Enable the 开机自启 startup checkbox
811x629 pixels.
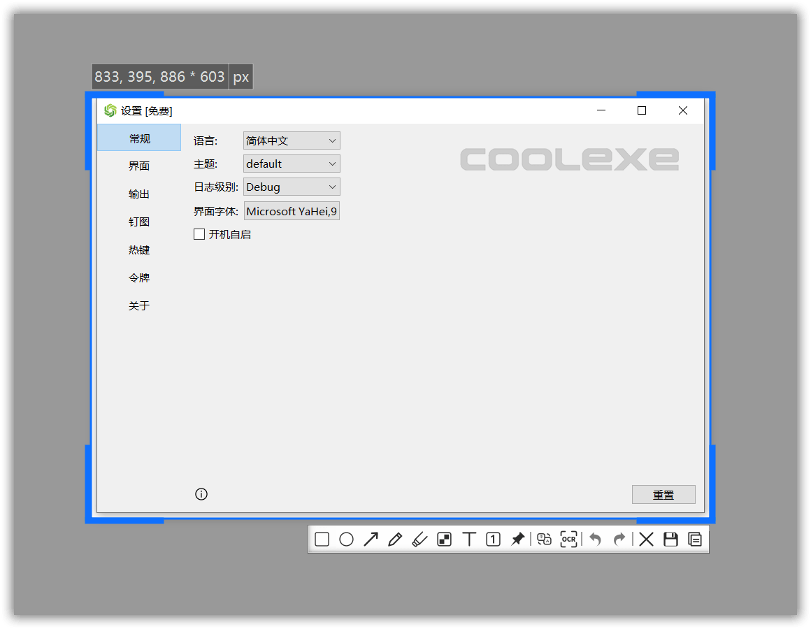(x=199, y=234)
